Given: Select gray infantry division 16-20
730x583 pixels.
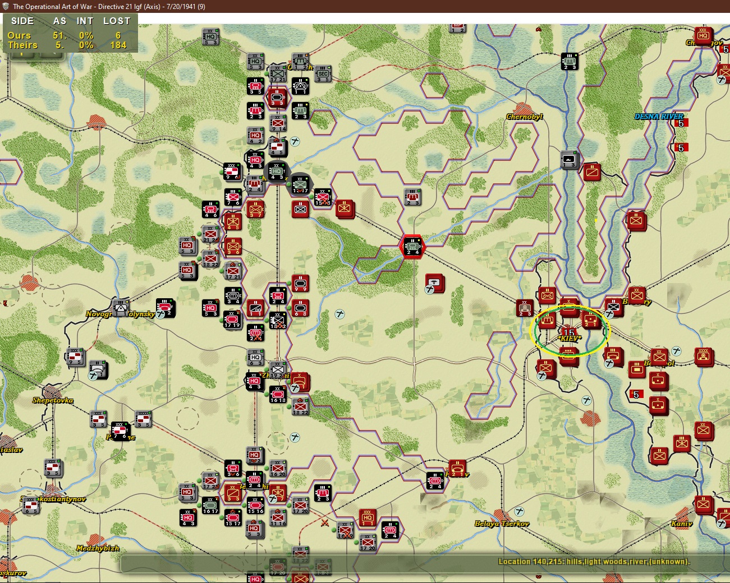Looking at the screenshot, I should coord(278,468).
